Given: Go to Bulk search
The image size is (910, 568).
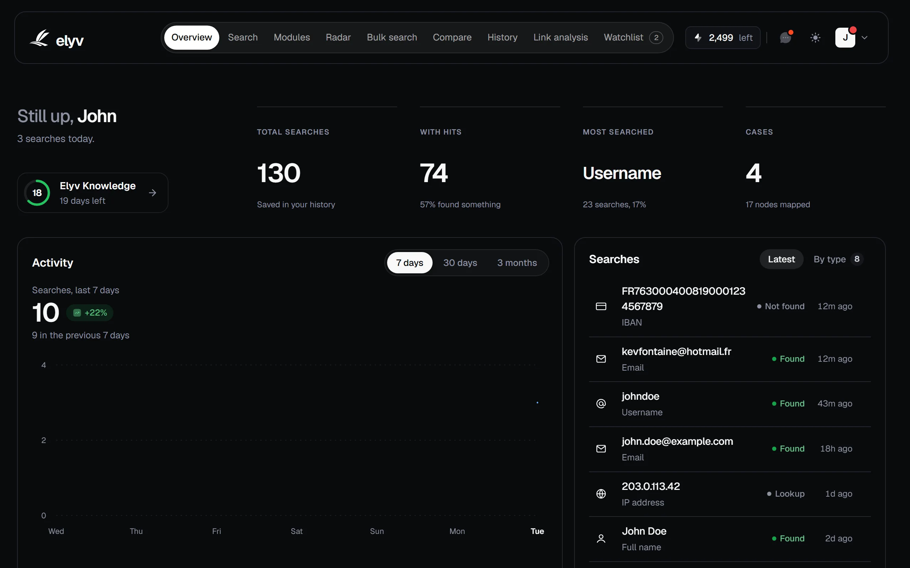Looking at the screenshot, I should [392, 38].
